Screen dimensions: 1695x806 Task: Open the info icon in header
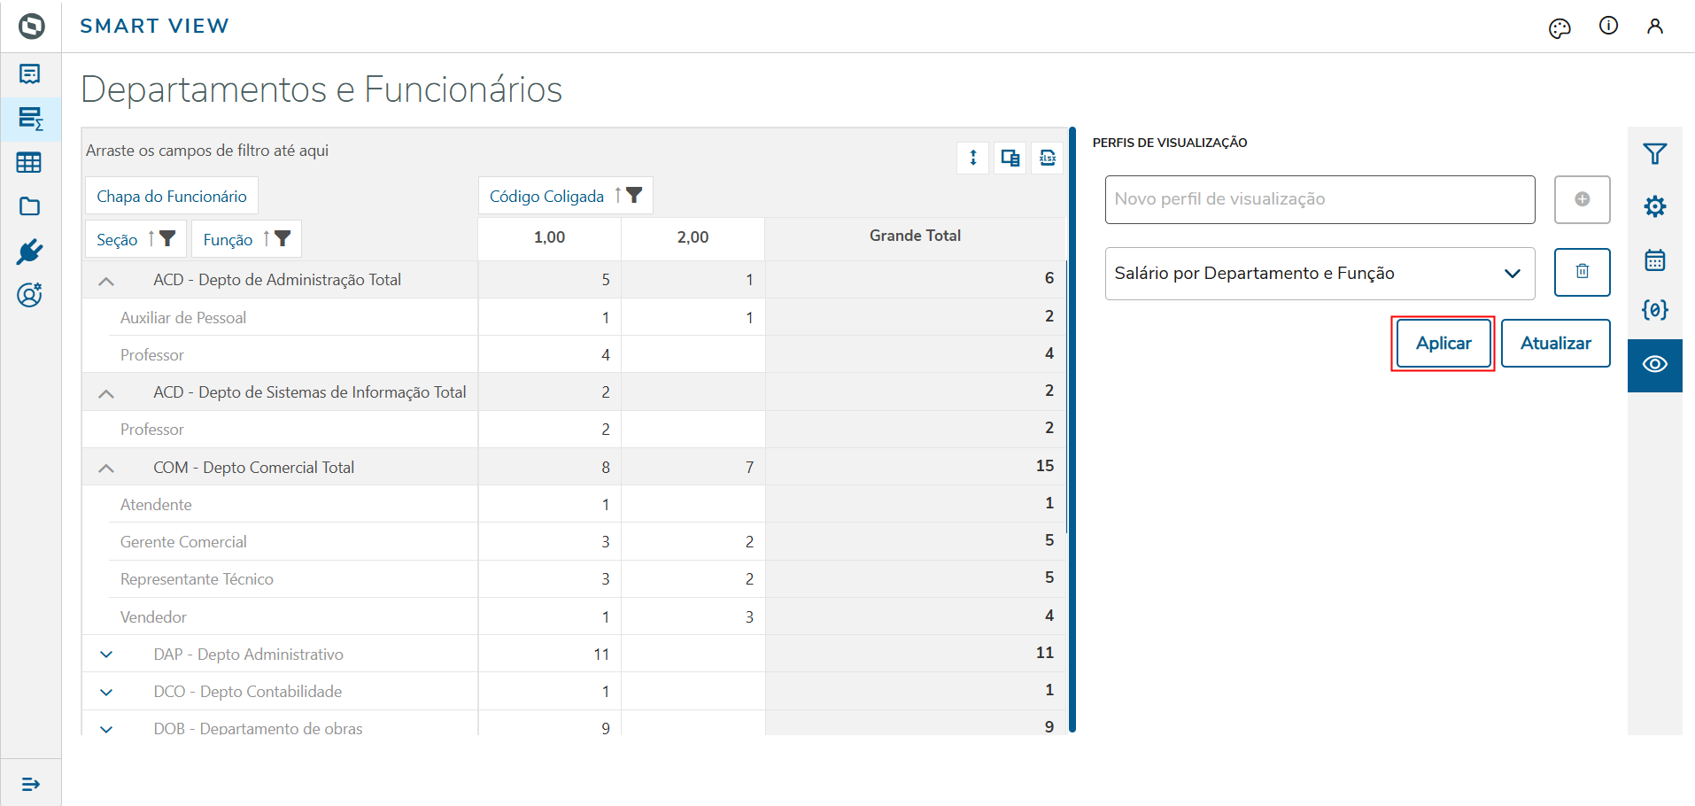coord(1608,26)
